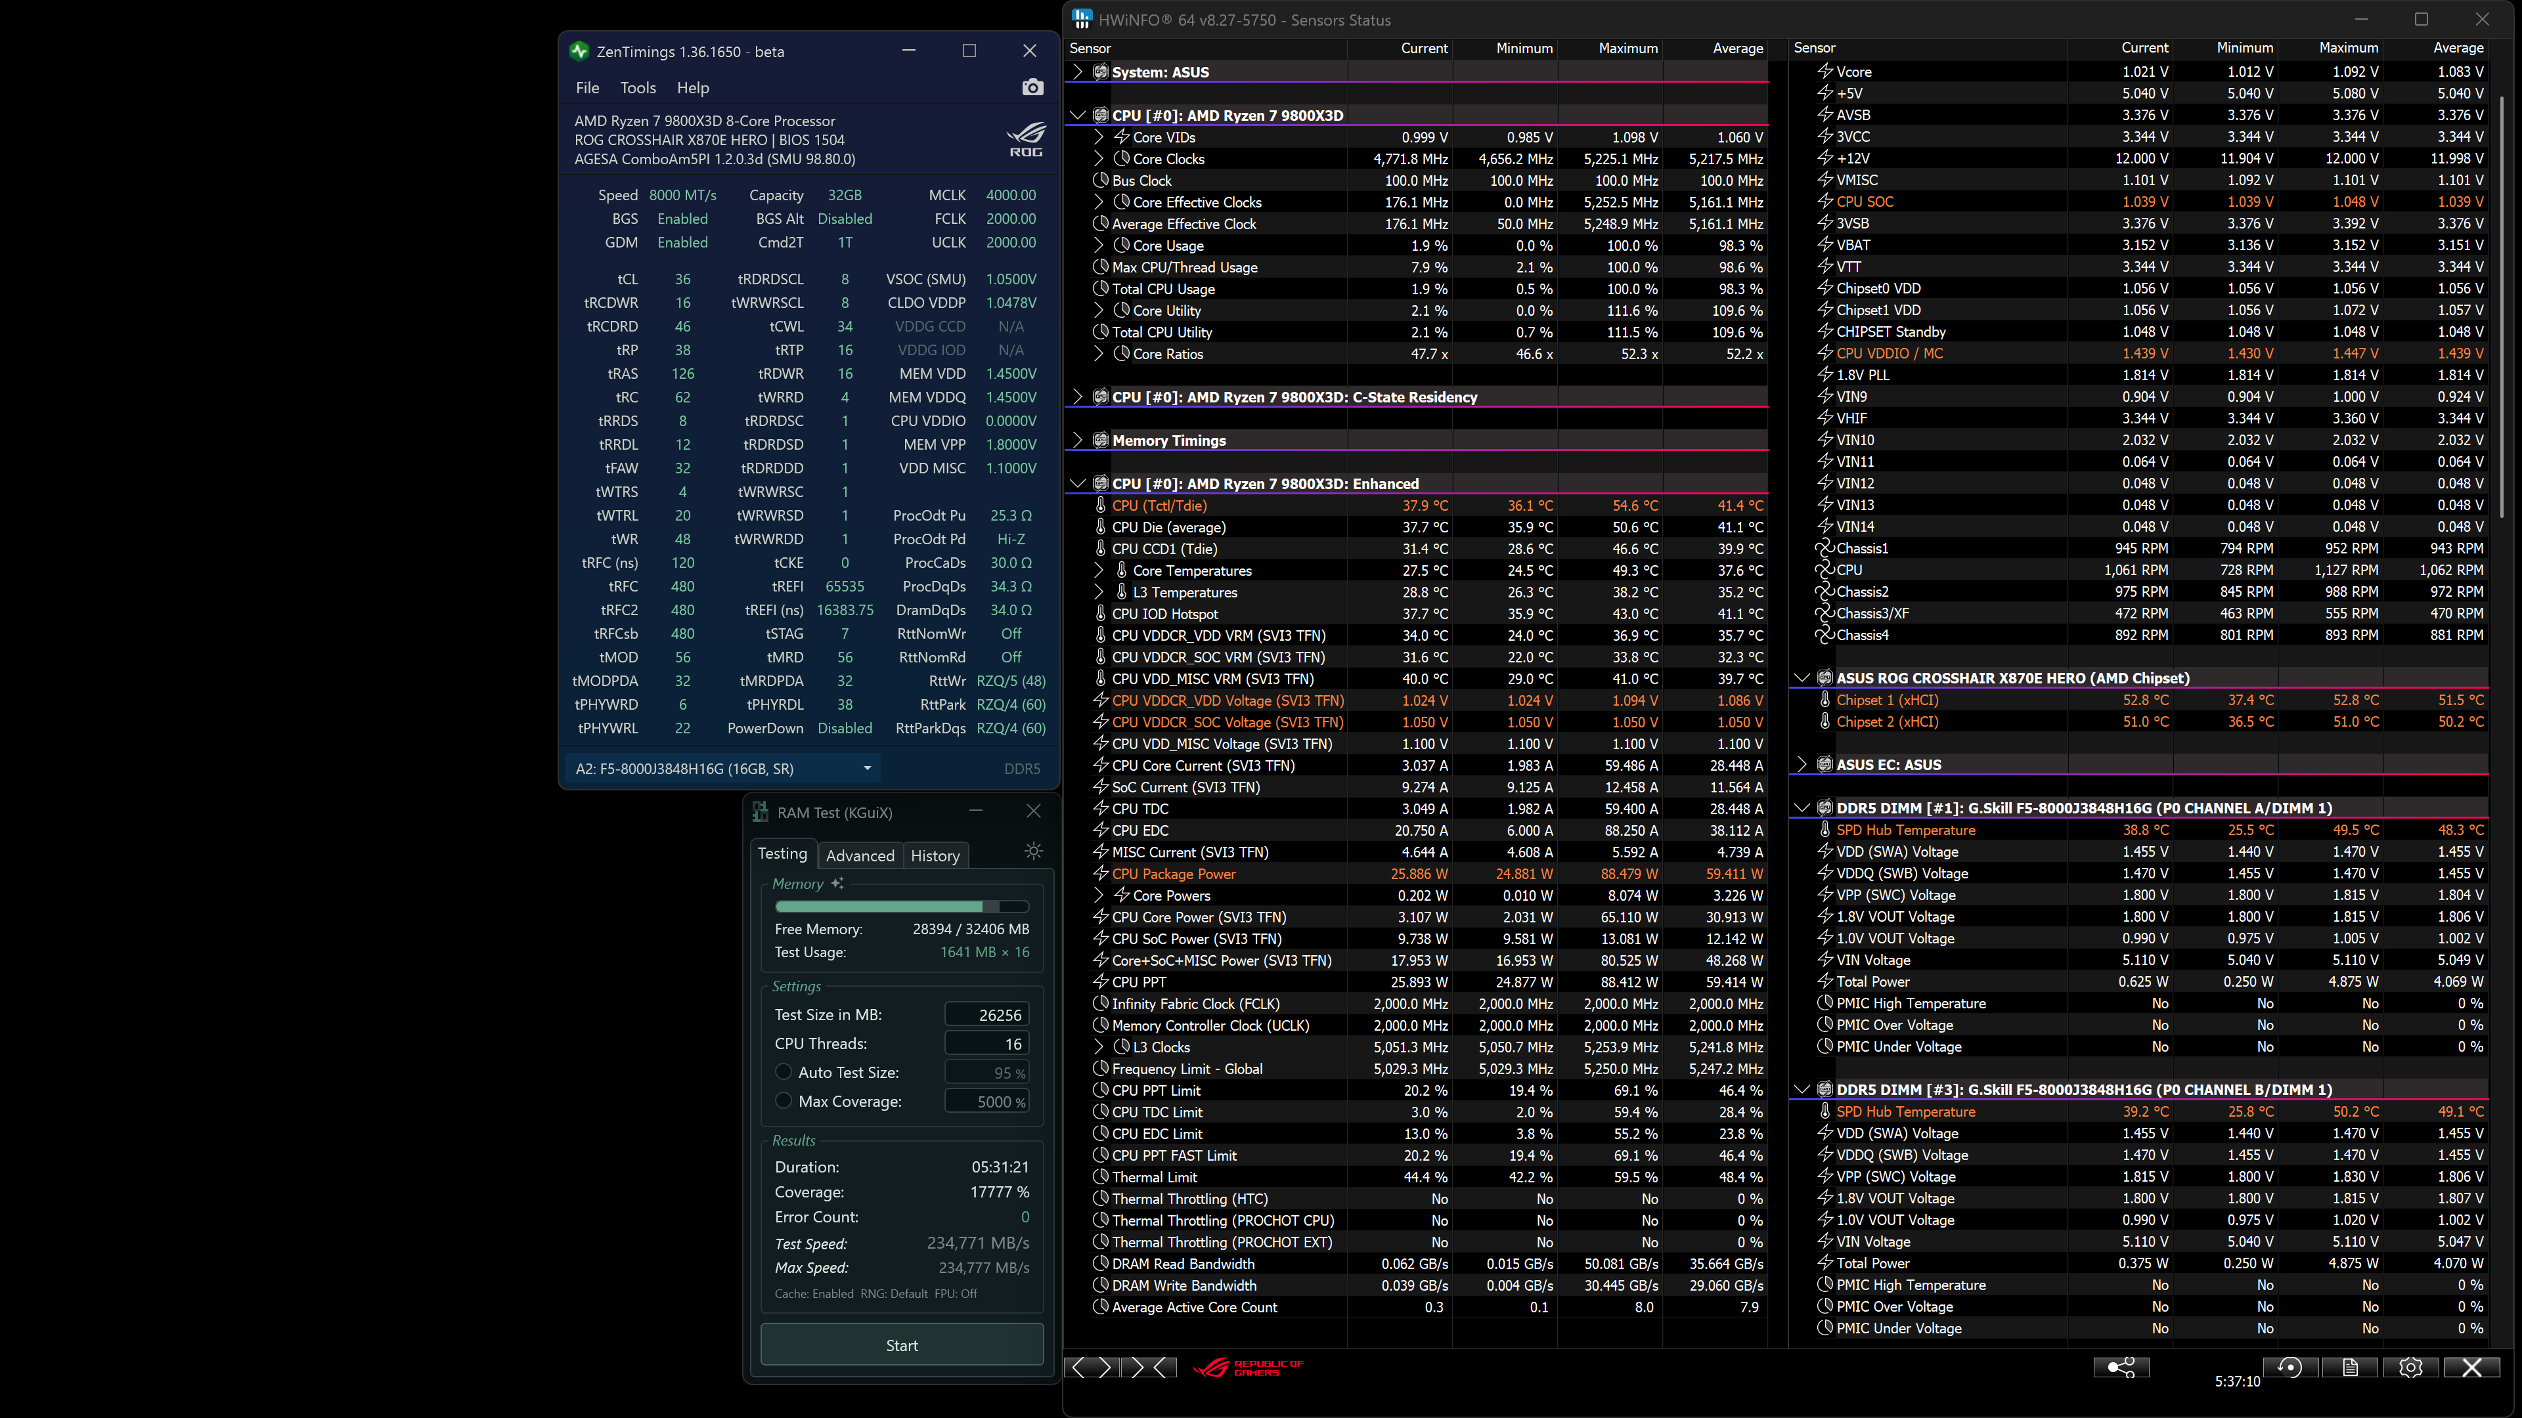This screenshot has height=1418, width=2522.
Task: Open the Tools menu in ZenTimings
Action: coord(637,88)
